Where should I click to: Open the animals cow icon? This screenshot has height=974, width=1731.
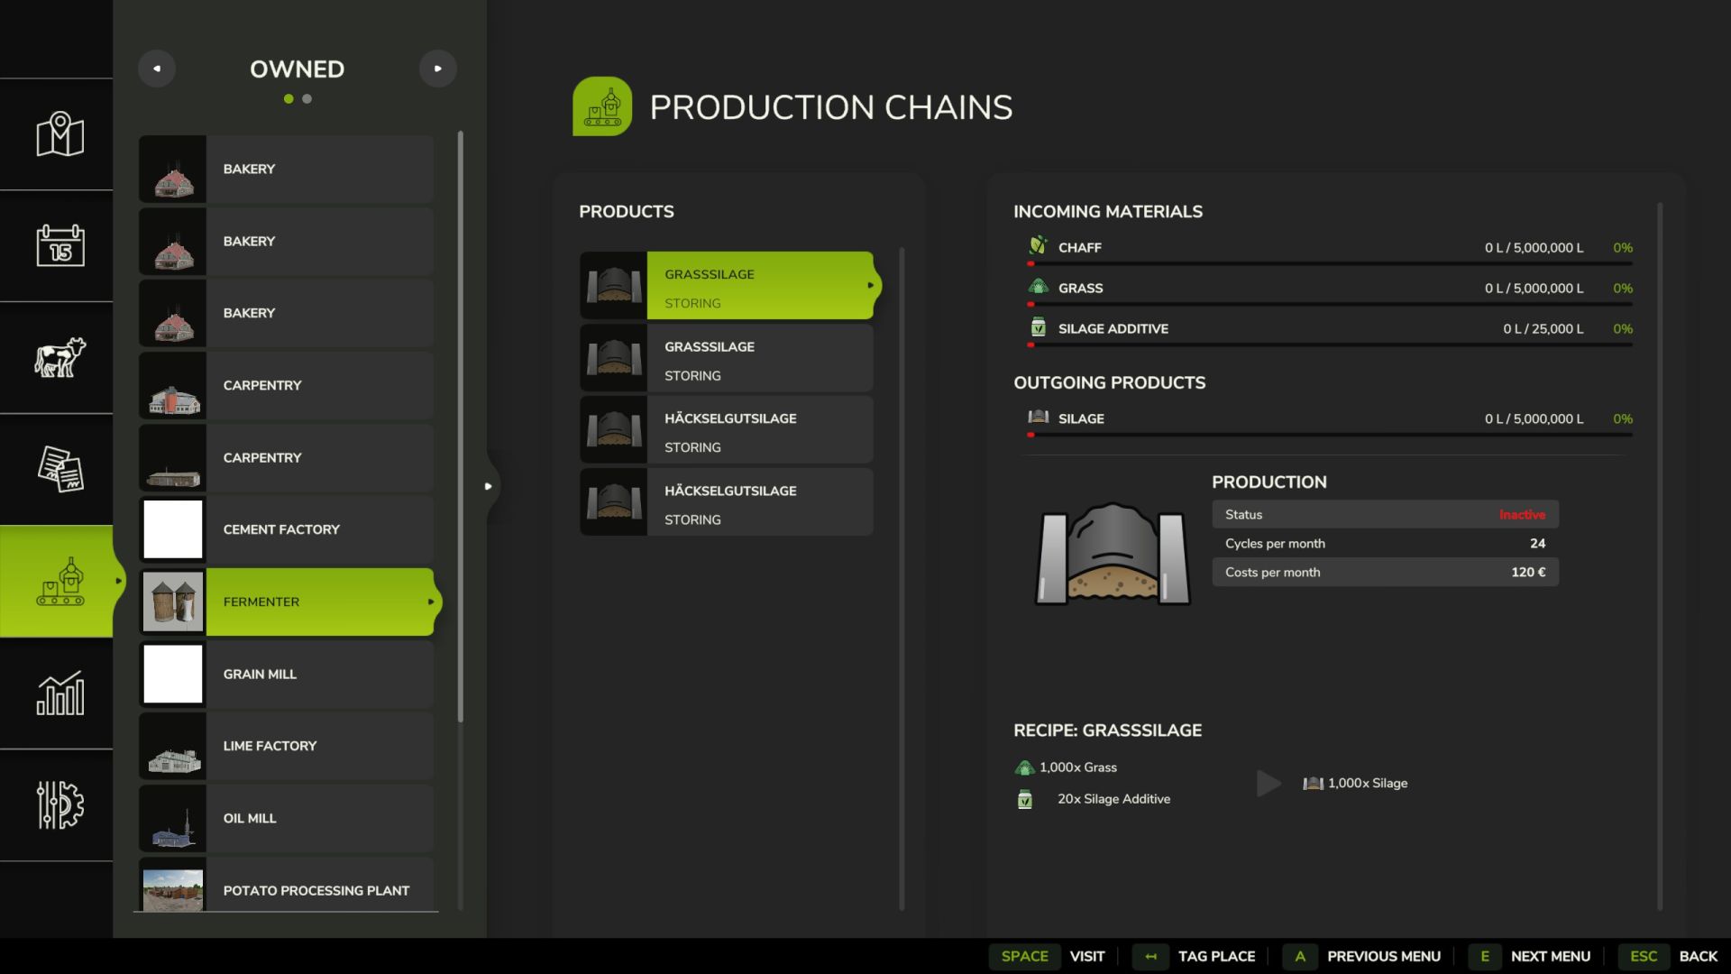60,357
